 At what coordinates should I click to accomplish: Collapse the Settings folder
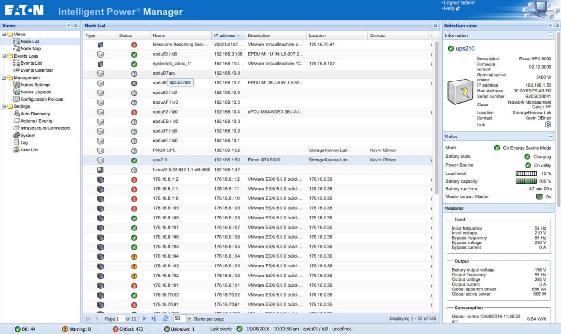(4, 106)
